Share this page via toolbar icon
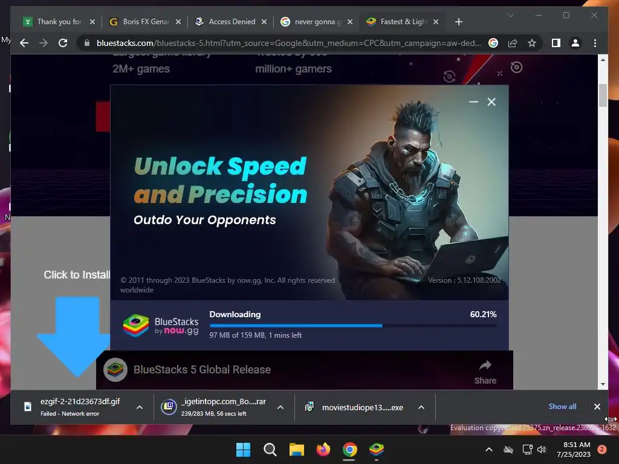 513,43
